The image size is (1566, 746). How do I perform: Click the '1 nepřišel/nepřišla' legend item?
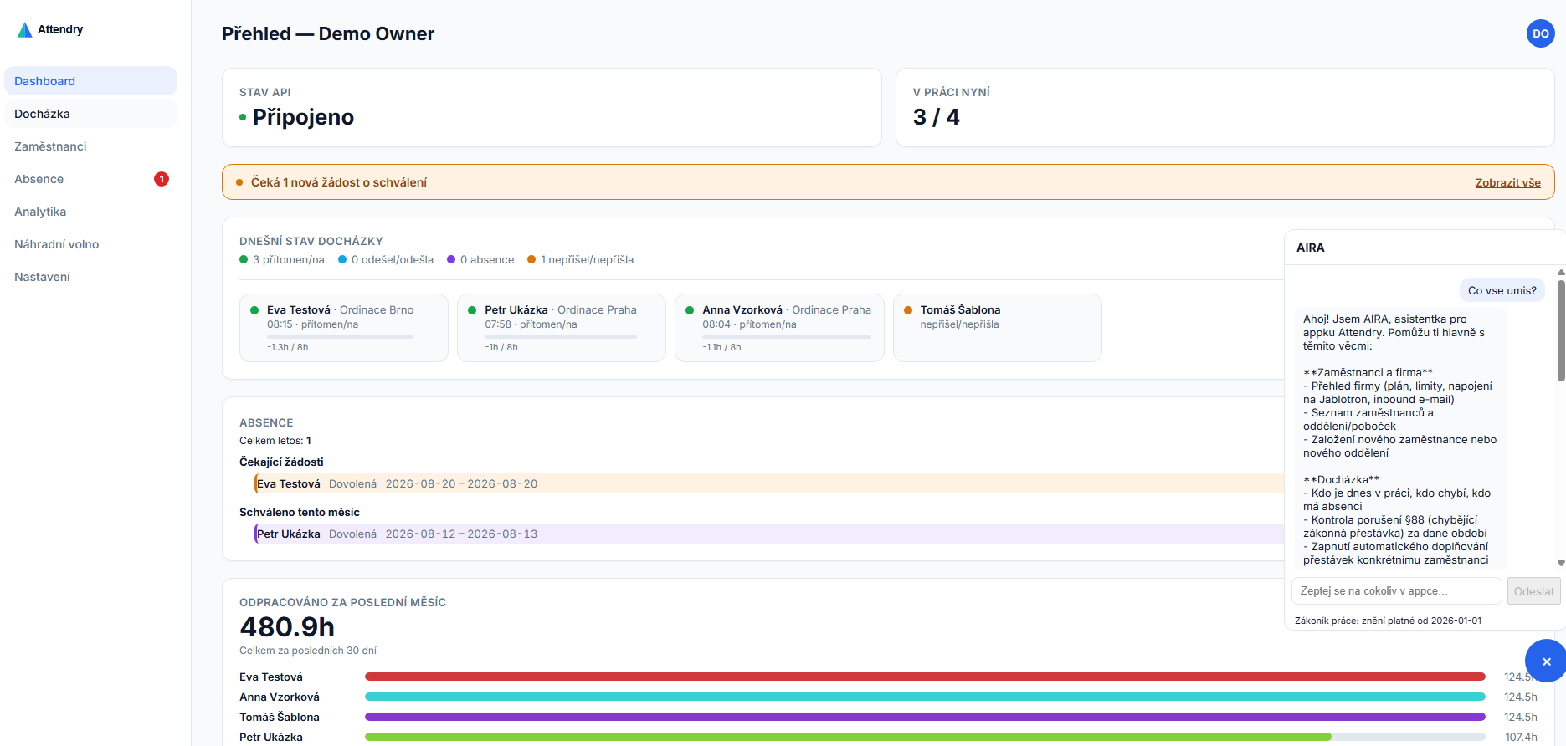point(580,260)
